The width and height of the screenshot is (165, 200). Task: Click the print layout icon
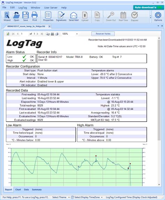(x=48, y=34)
